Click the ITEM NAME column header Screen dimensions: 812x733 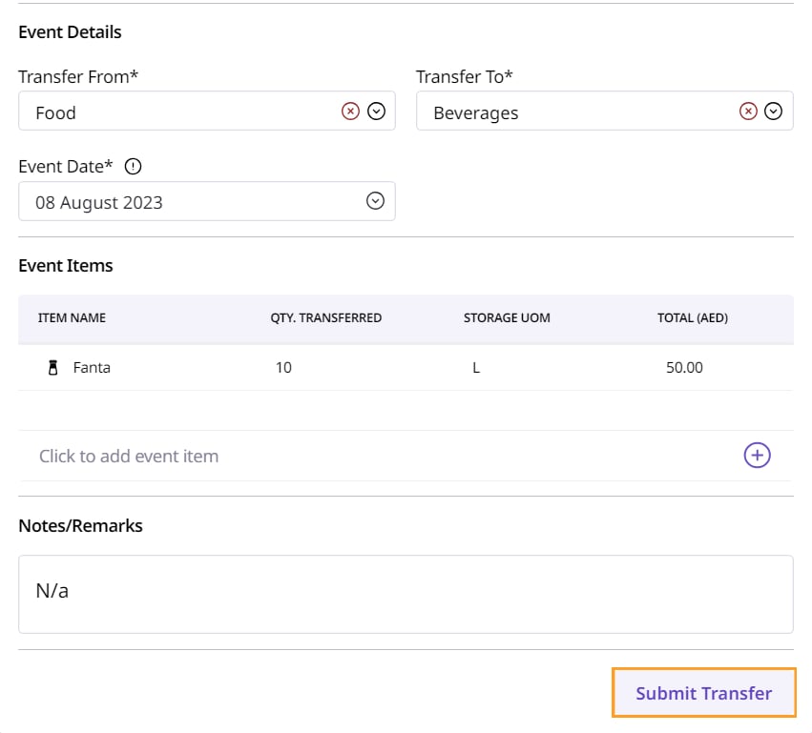click(x=72, y=318)
